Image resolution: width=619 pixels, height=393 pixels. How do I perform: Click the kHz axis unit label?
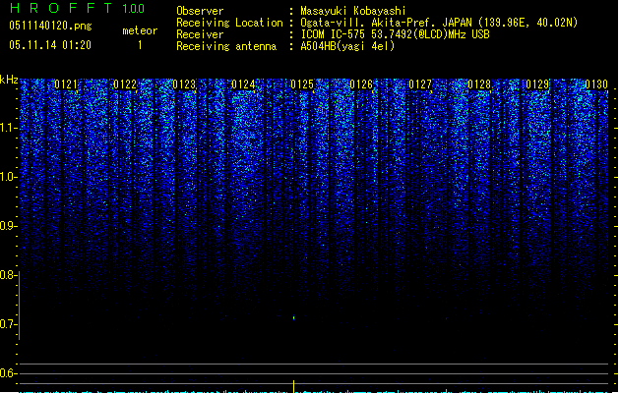[x=9, y=80]
